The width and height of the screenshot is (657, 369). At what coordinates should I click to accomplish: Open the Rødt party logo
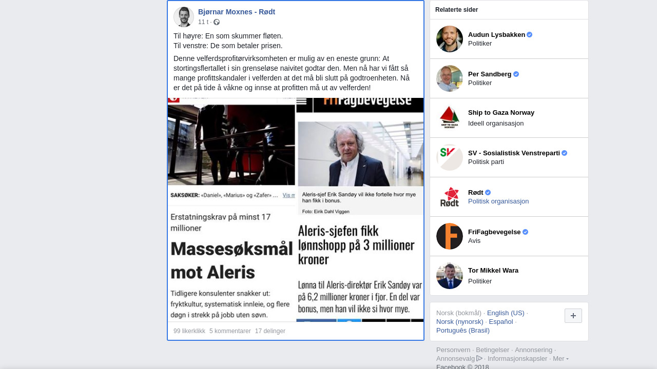(x=450, y=197)
